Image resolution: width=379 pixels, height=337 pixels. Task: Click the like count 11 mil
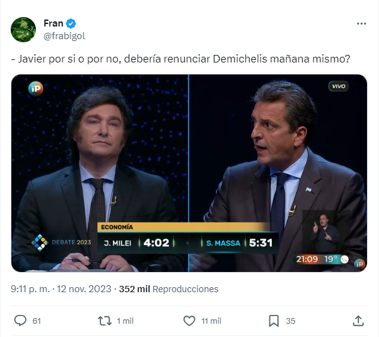point(211,321)
